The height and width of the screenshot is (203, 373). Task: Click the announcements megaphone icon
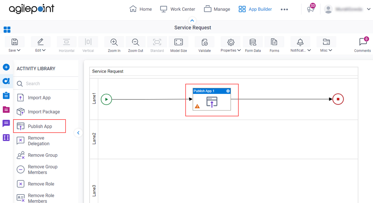(311, 9)
